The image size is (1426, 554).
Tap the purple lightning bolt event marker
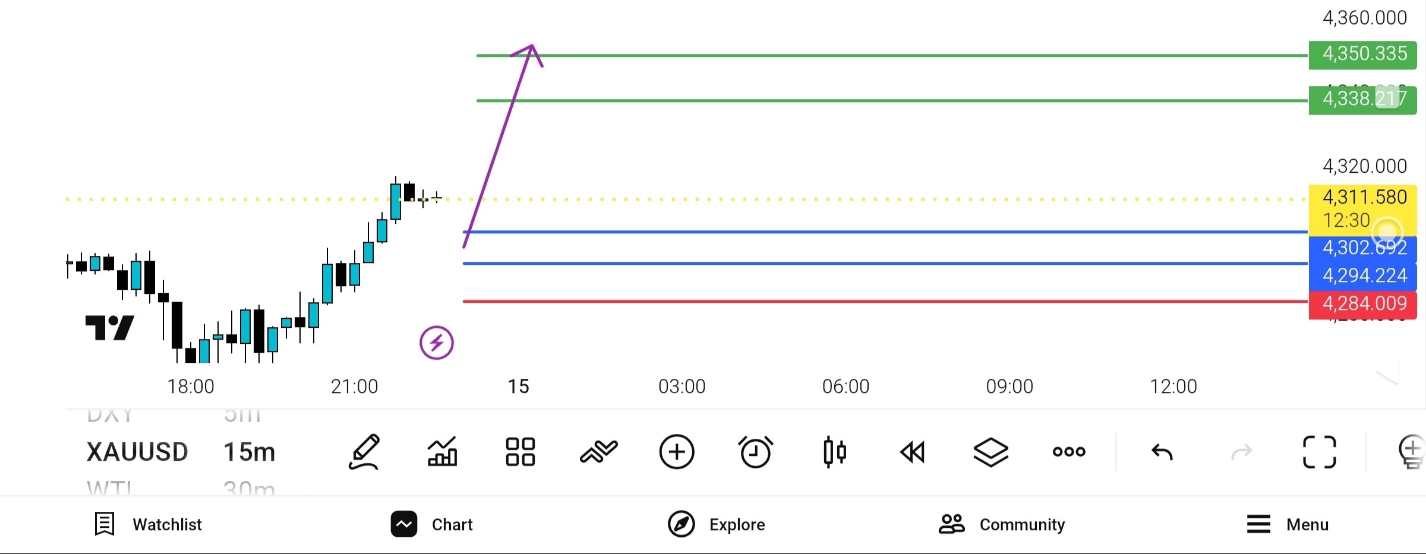pos(437,343)
